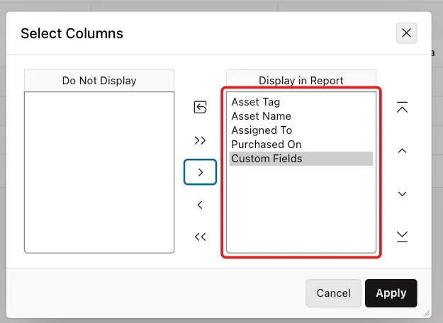443x323 pixels.
Task: Select Asset Tag in display list
Action: [301, 102]
